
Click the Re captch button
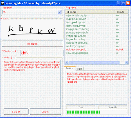tap(32, 44)
